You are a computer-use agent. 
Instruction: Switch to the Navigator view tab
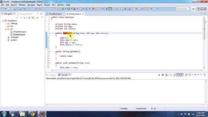coord(8,14)
